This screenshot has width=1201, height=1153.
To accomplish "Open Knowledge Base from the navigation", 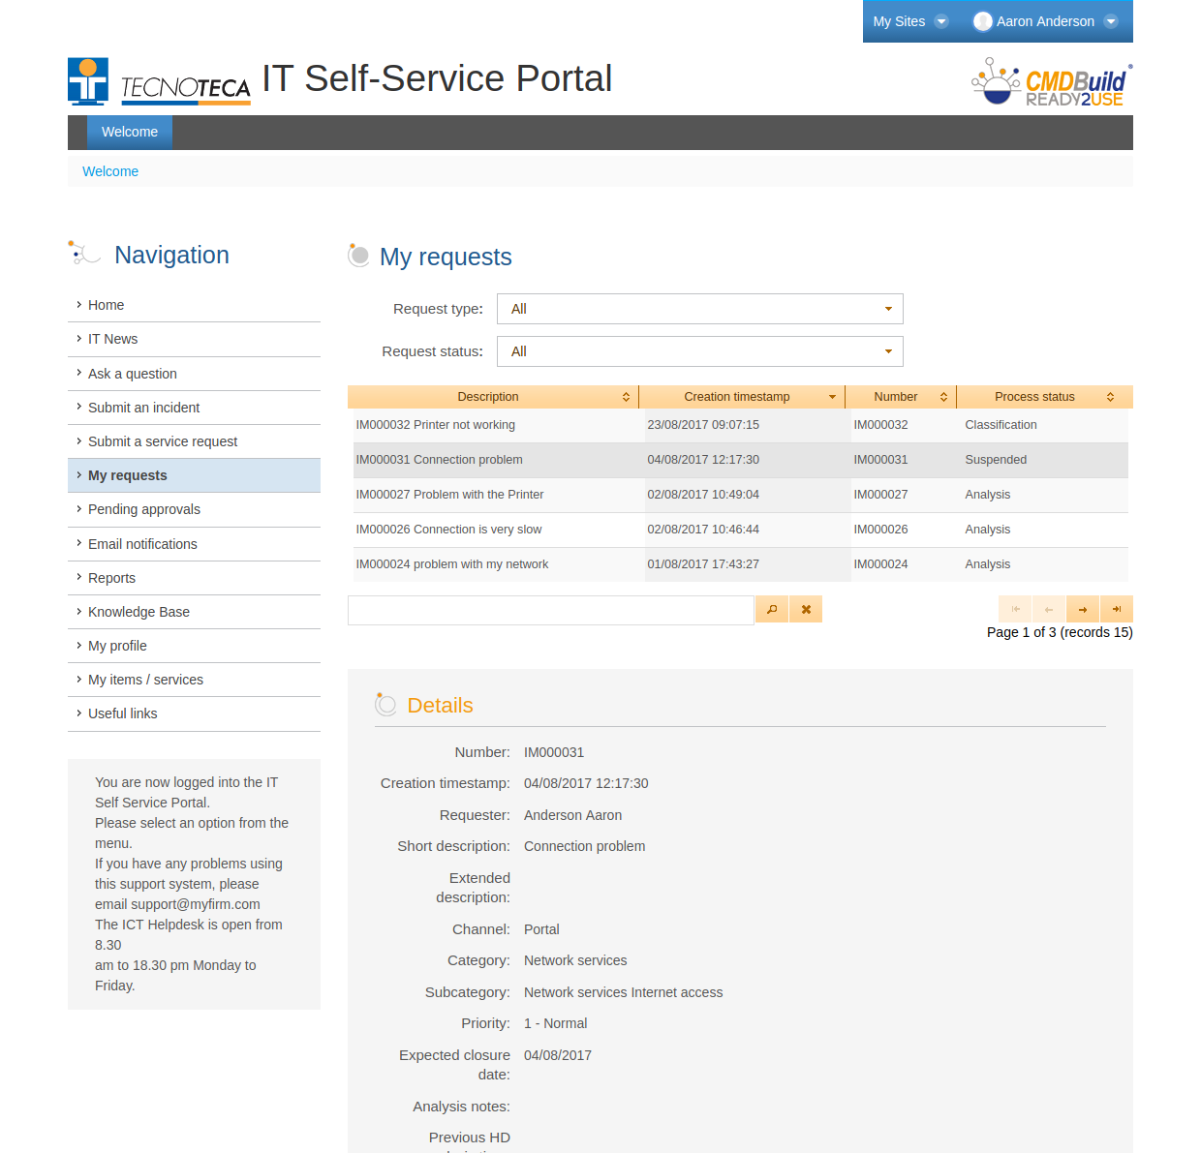I will click(x=139, y=612).
